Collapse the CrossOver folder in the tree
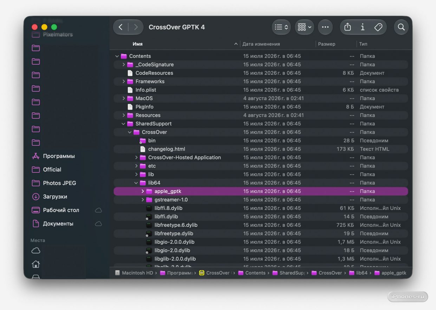 click(130, 132)
